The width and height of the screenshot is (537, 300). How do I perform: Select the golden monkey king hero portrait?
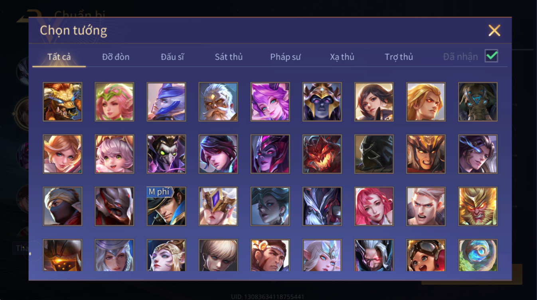point(478,206)
